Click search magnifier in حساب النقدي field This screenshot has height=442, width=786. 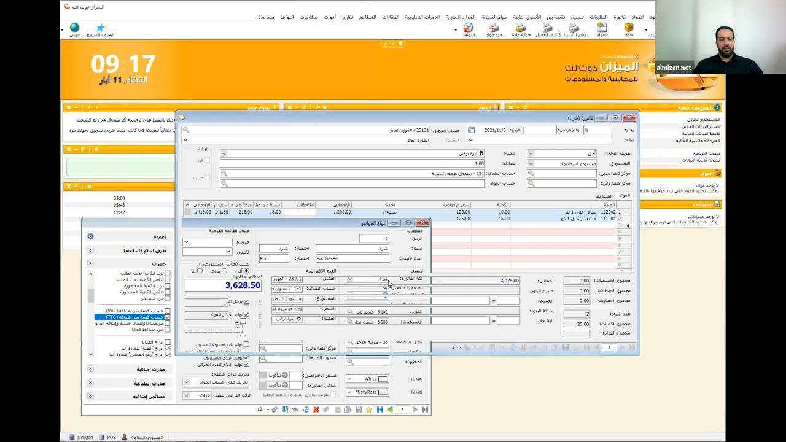pyautogui.click(x=224, y=174)
